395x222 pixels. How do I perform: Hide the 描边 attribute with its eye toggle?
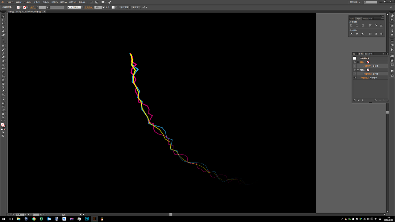(355, 62)
